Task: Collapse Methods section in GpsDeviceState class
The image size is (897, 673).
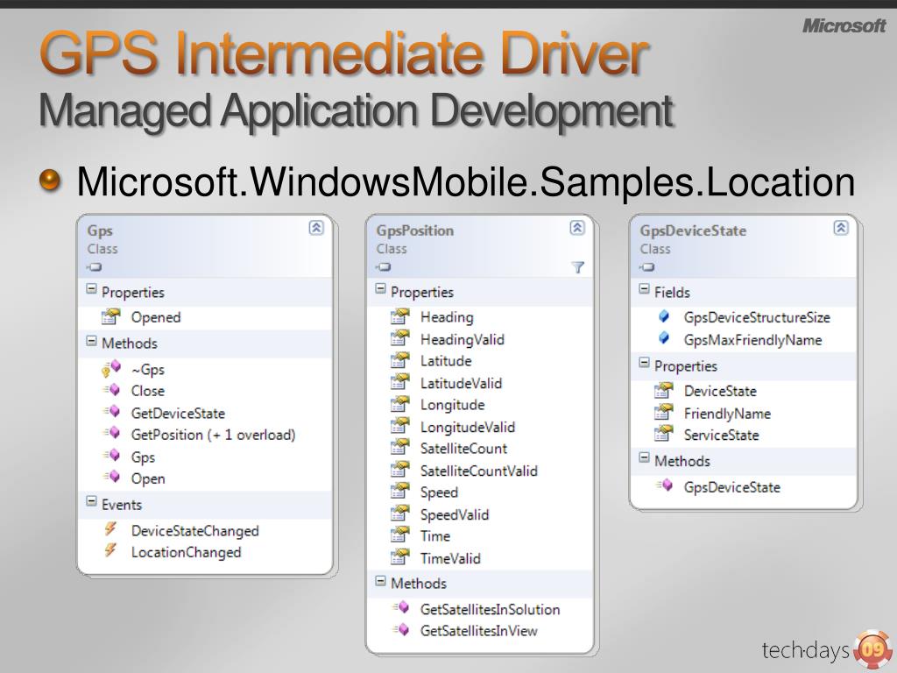Action: (644, 457)
